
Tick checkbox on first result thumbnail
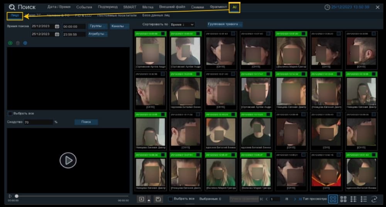pos(163,34)
